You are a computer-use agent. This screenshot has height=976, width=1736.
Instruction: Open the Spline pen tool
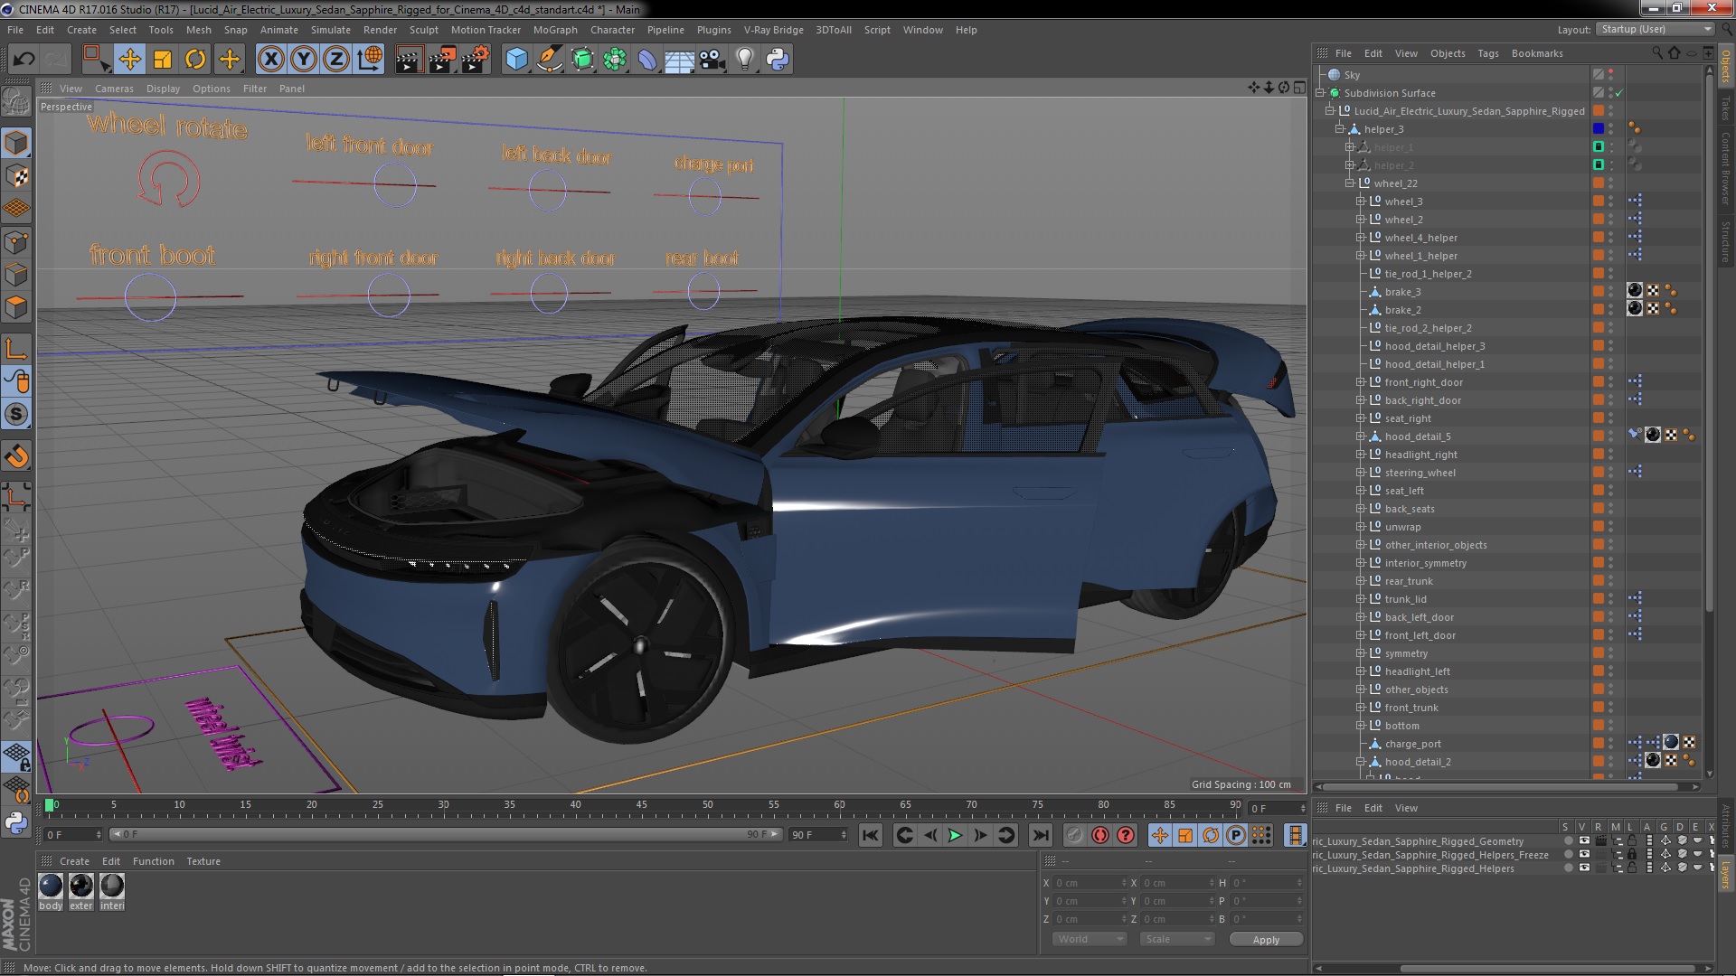click(549, 60)
